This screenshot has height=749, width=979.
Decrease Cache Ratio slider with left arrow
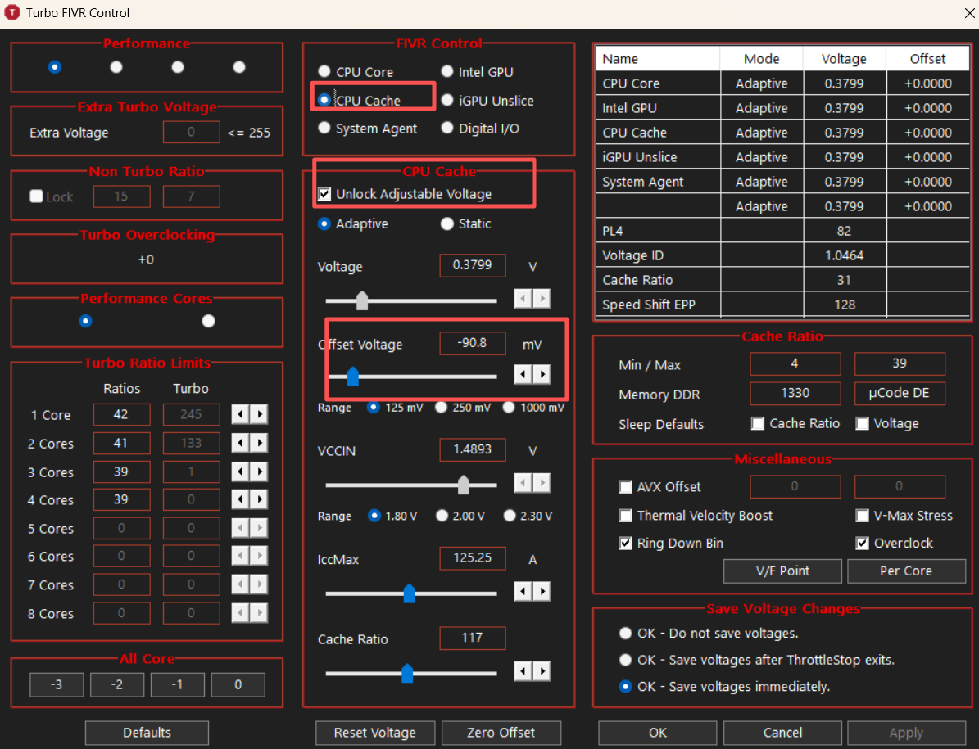(x=523, y=671)
